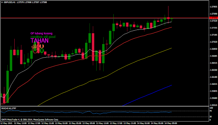Select the orange circular arrow icon near TAHAN
The image size is (218, 125).
pos(42,46)
